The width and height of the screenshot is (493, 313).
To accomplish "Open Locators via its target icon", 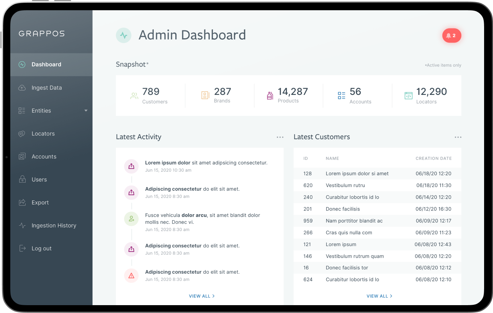I will click(22, 133).
